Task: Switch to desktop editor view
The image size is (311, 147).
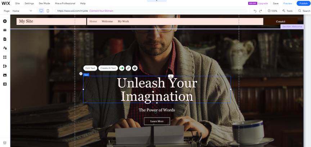Action: 41,11
